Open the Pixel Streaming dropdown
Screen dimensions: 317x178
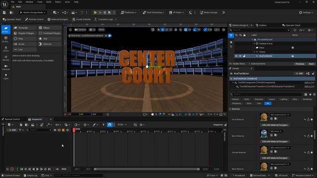tap(153, 12)
